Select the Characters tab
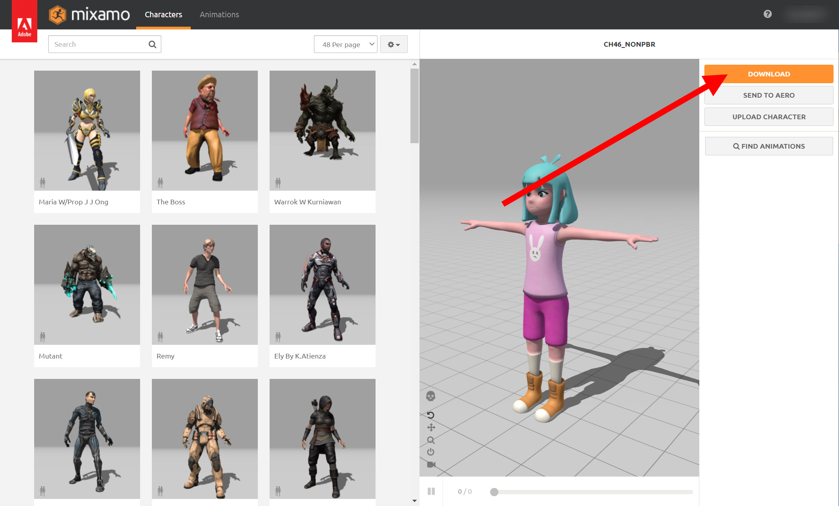Screen dimensions: 839x506 (x=163, y=15)
